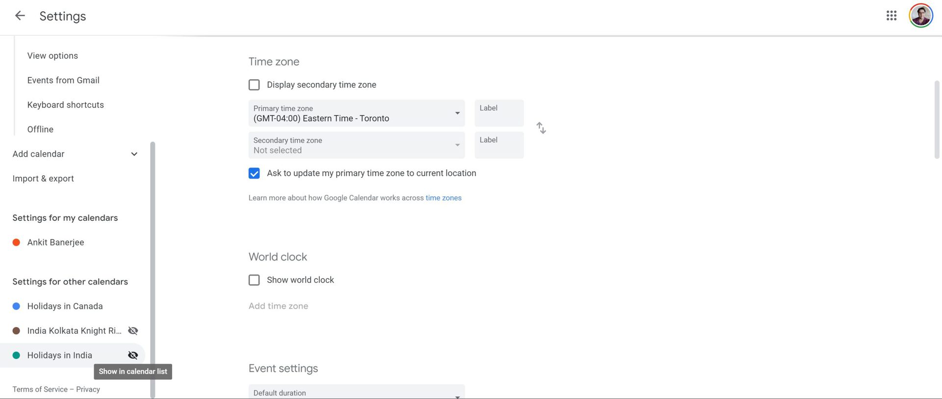Open the Google apps grid
The width and height of the screenshot is (942, 399).
pyautogui.click(x=891, y=16)
